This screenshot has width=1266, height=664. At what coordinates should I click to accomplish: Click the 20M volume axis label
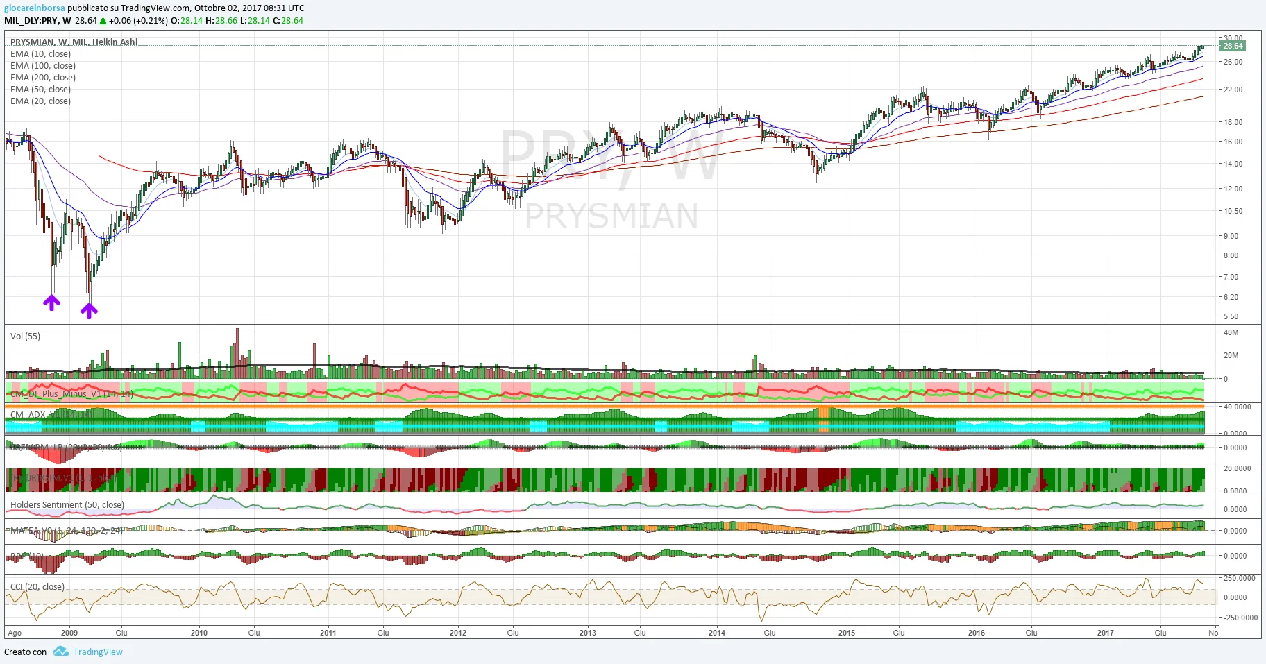coord(1231,355)
